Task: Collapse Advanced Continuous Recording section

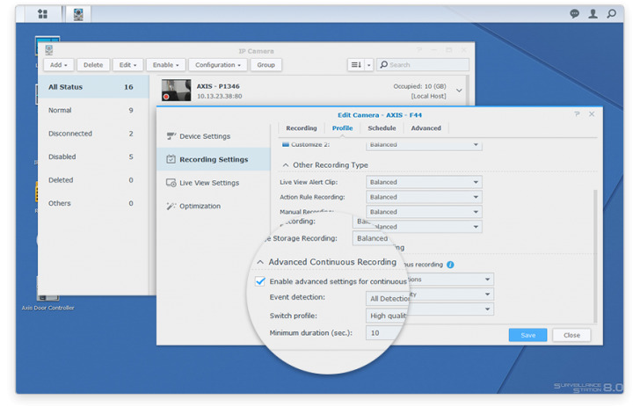Action: coord(260,262)
